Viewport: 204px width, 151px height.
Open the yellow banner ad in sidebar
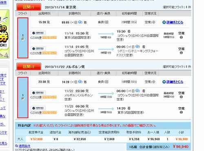4,34
